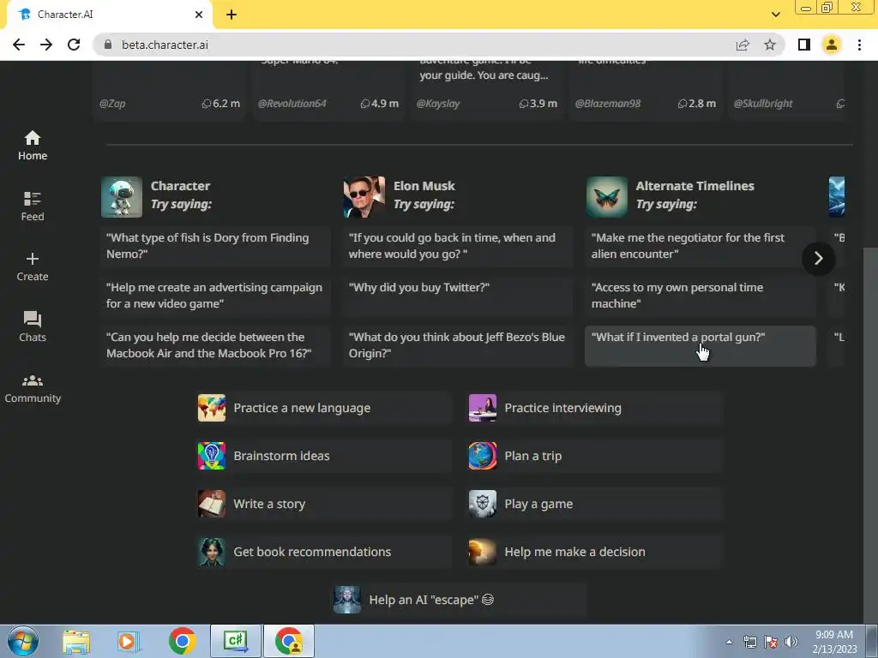Select the Character.AI tab

109,15
